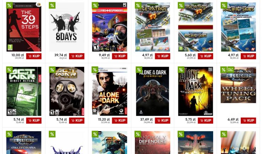Image resolution: width=262 pixels, height=154 pixels.
Task: Add Alone in the Dark Illumination to cart
Action: [x=163, y=120]
